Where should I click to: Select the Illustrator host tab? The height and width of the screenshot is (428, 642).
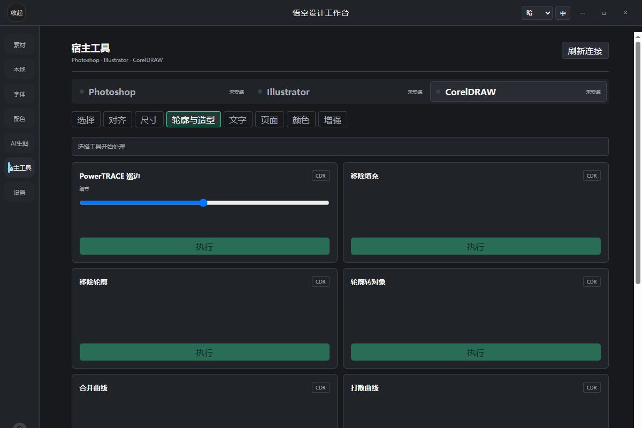click(x=340, y=91)
